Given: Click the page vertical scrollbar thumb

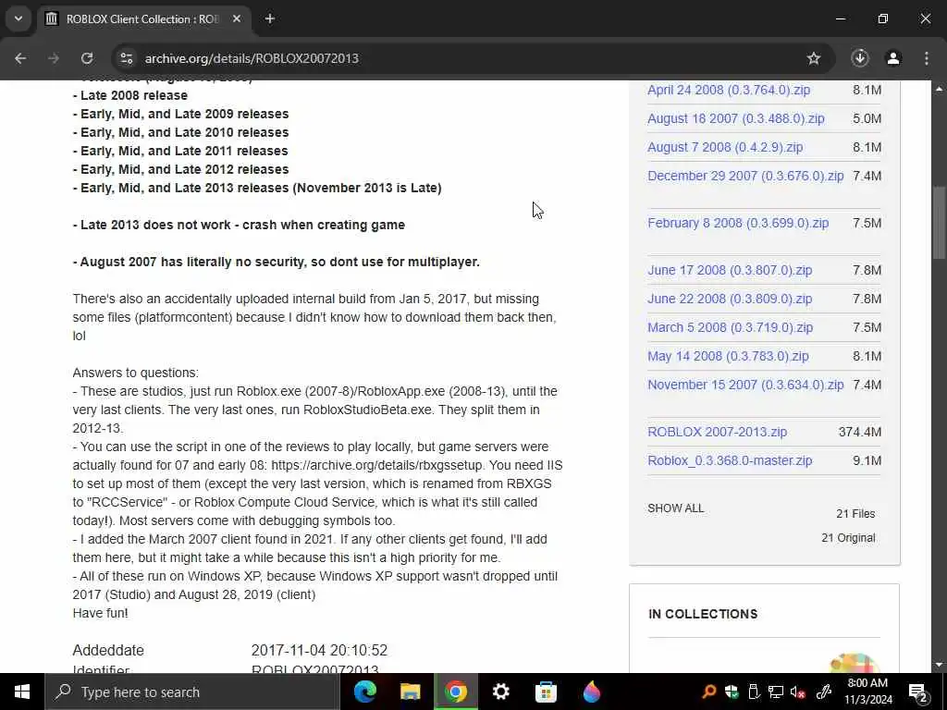Looking at the screenshot, I should tap(939, 224).
